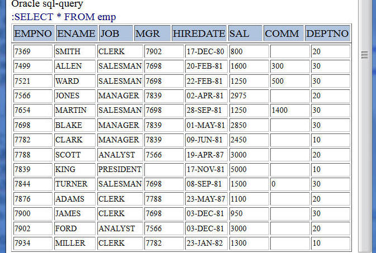Click the 1400 commission cell
The image size is (376, 253).
pyautogui.click(x=290, y=110)
